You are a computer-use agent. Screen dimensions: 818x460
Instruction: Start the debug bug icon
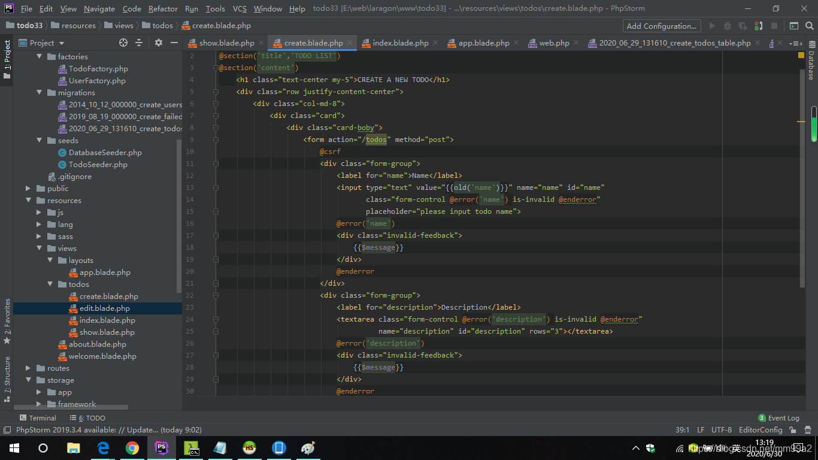(728, 26)
